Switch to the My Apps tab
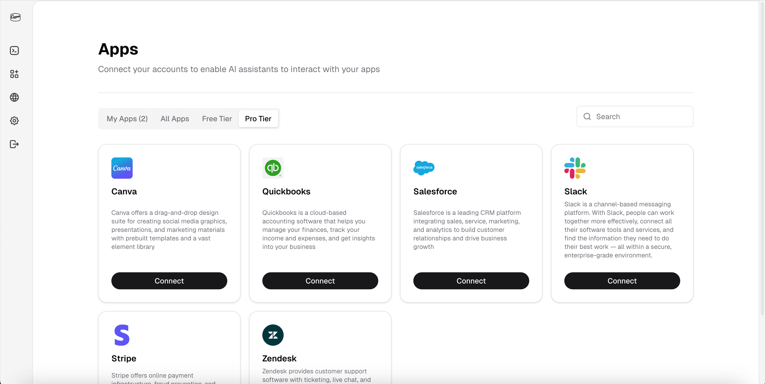 point(127,119)
